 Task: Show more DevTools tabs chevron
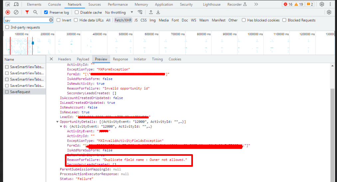pyautogui.click(x=256, y=4)
